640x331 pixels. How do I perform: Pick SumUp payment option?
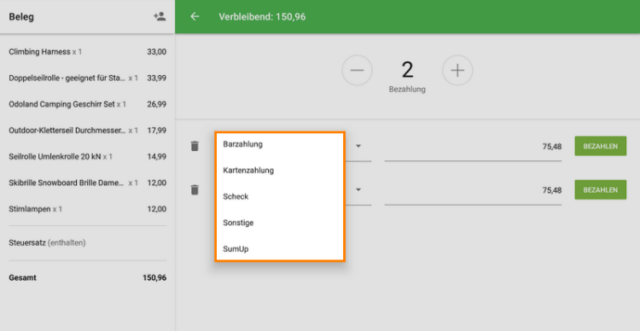tap(280, 248)
